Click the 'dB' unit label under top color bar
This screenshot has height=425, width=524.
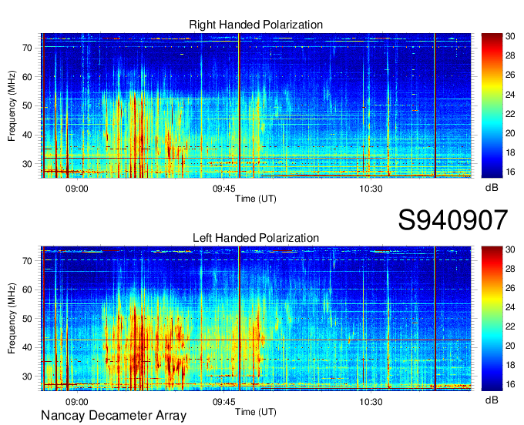pyautogui.click(x=492, y=187)
